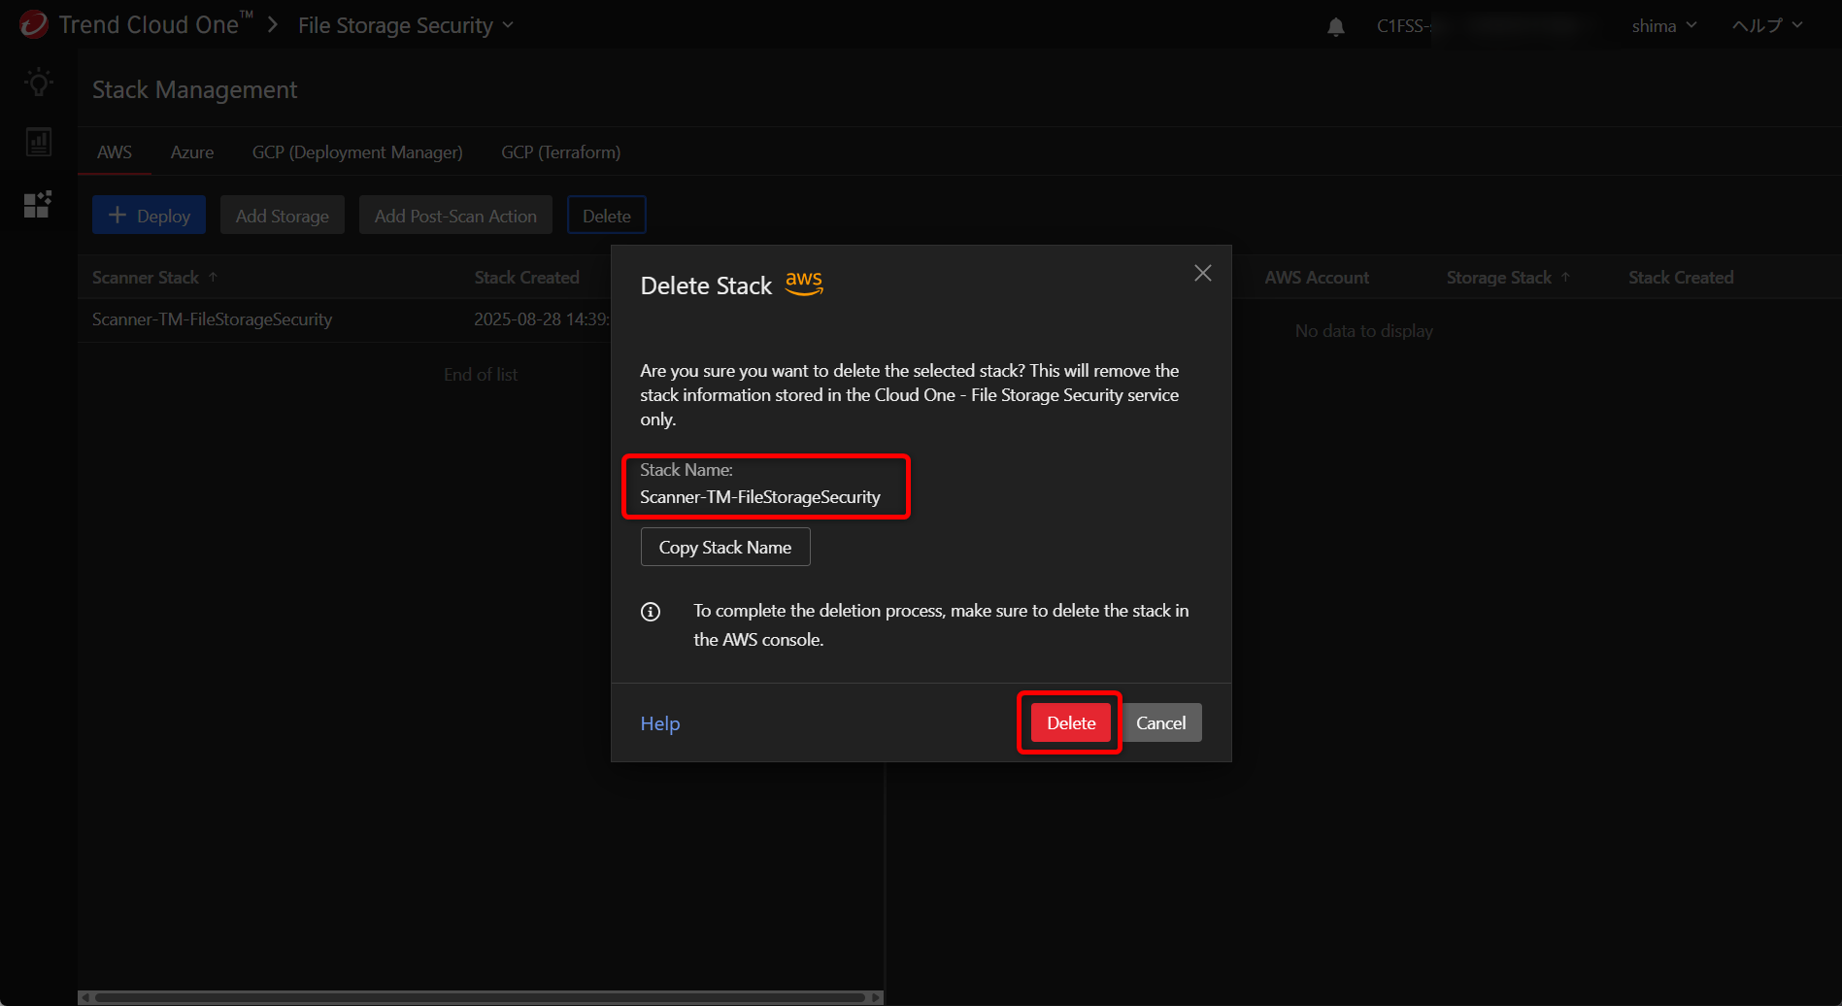Copy Stack Name button in dialog
Screen dimensions: 1842x1006
point(725,547)
